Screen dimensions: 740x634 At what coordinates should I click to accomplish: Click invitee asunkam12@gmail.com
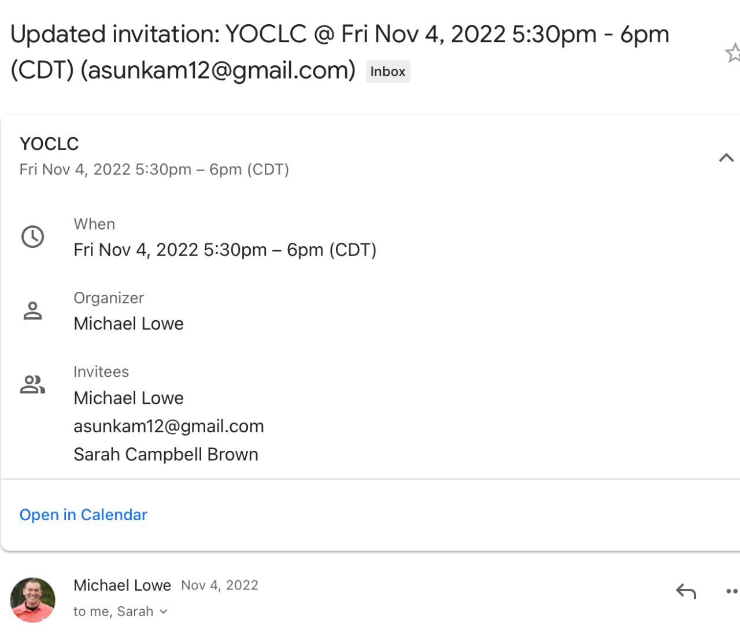(169, 426)
